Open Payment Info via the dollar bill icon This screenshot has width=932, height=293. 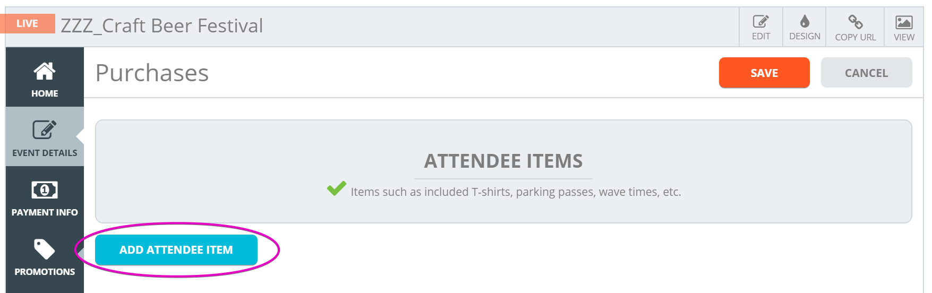[x=45, y=189]
